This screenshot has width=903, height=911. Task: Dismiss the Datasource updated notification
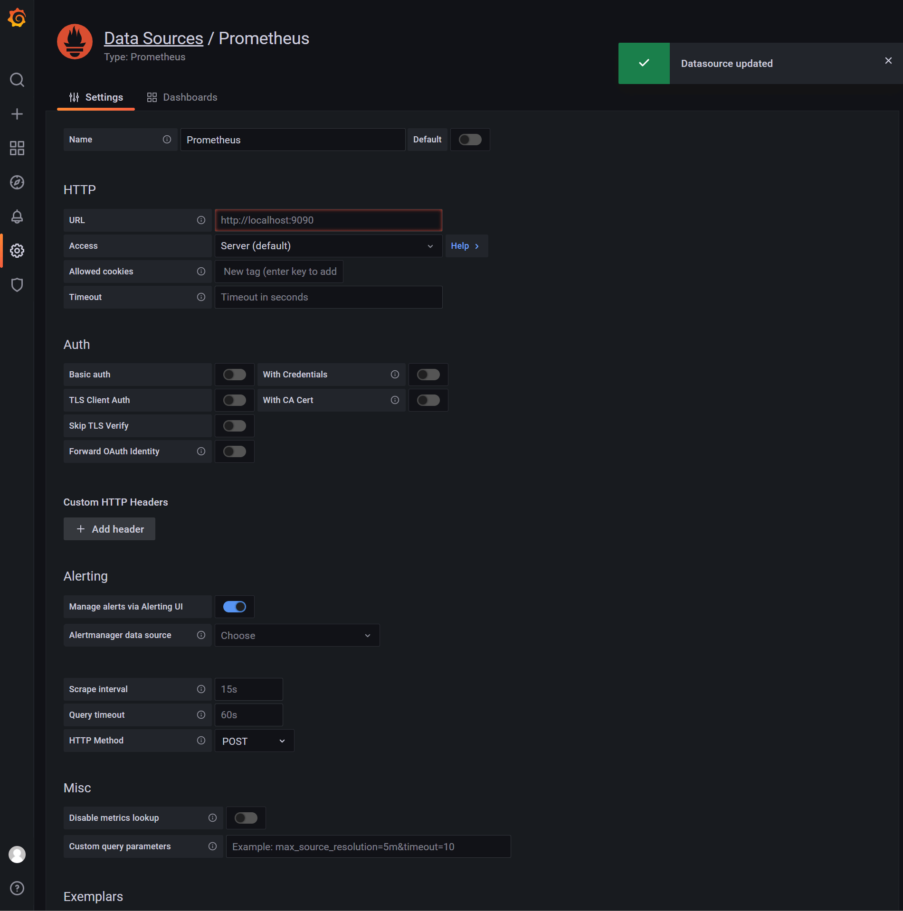(x=888, y=61)
